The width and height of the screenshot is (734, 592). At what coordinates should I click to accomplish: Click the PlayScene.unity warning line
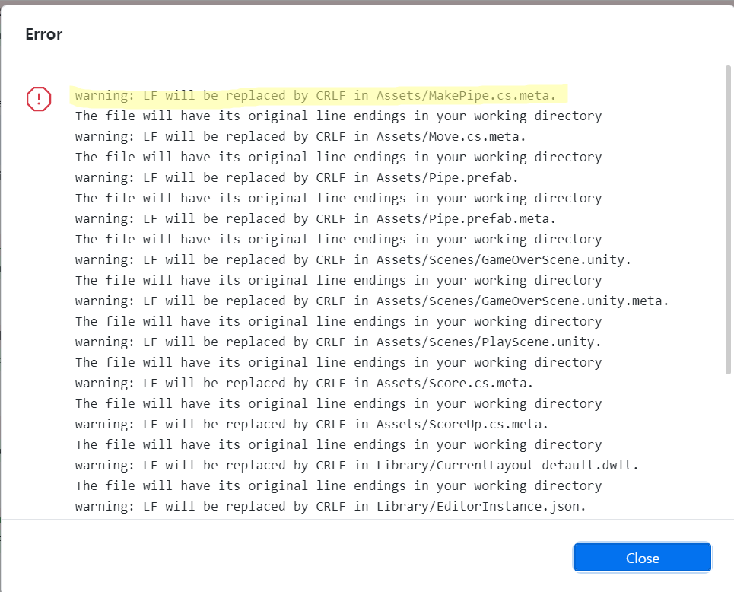338,342
